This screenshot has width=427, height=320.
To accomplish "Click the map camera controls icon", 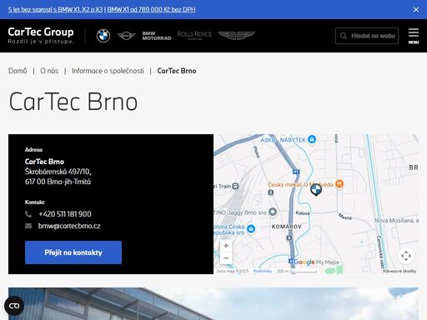I will [406, 256].
